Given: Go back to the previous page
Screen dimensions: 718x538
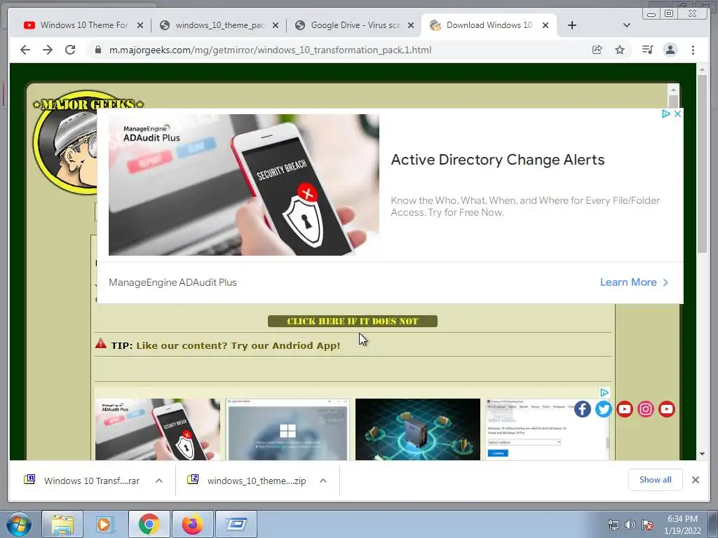Looking at the screenshot, I should 25,50.
